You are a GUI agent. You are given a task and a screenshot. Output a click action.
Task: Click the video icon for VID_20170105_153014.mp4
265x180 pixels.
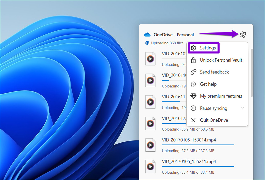click(151, 145)
